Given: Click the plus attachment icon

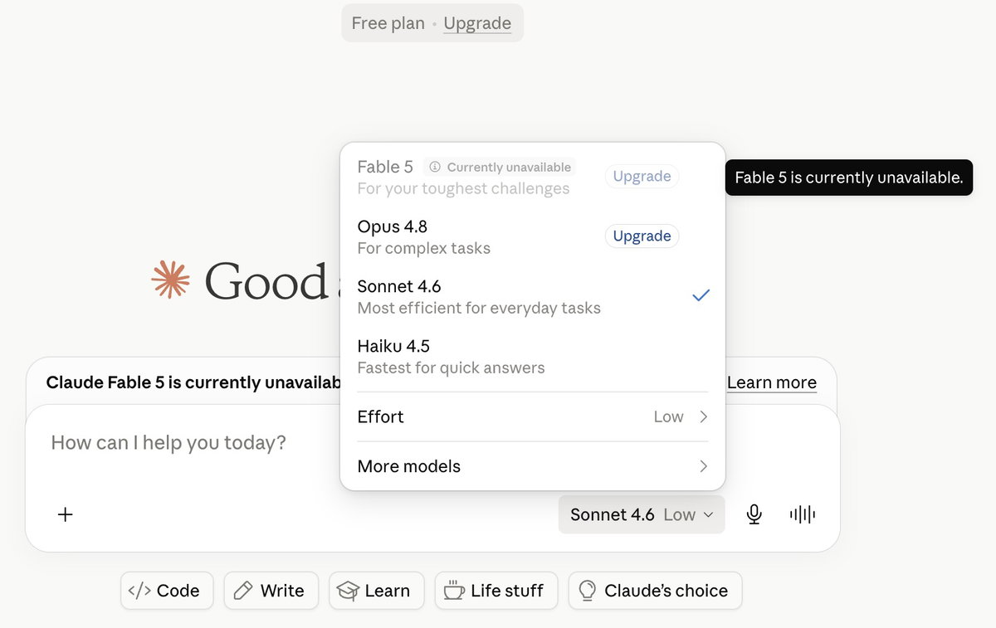Looking at the screenshot, I should click(x=66, y=514).
